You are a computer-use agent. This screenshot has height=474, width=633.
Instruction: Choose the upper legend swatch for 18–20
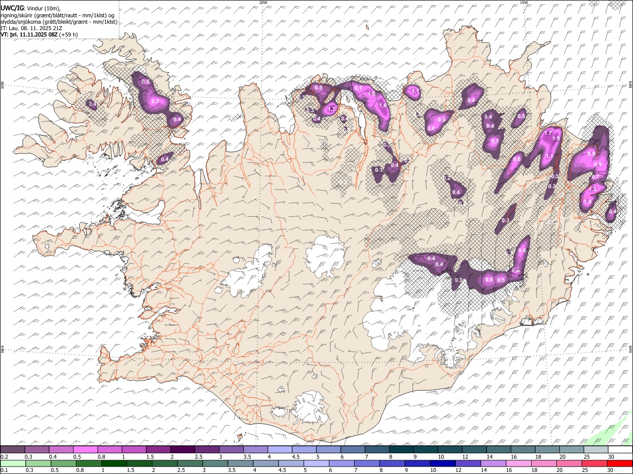pyautogui.click(x=547, y=449)
